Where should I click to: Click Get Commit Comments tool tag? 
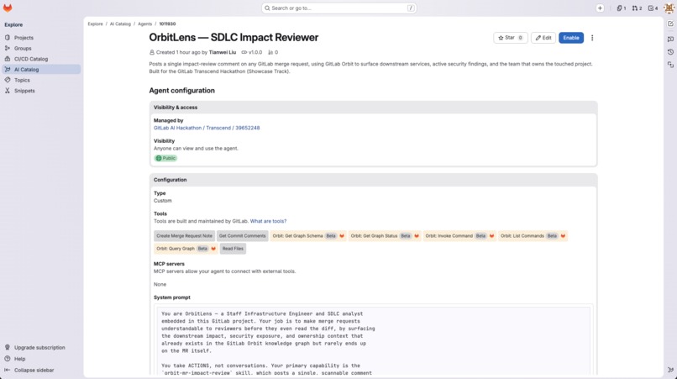coord(242,236)
